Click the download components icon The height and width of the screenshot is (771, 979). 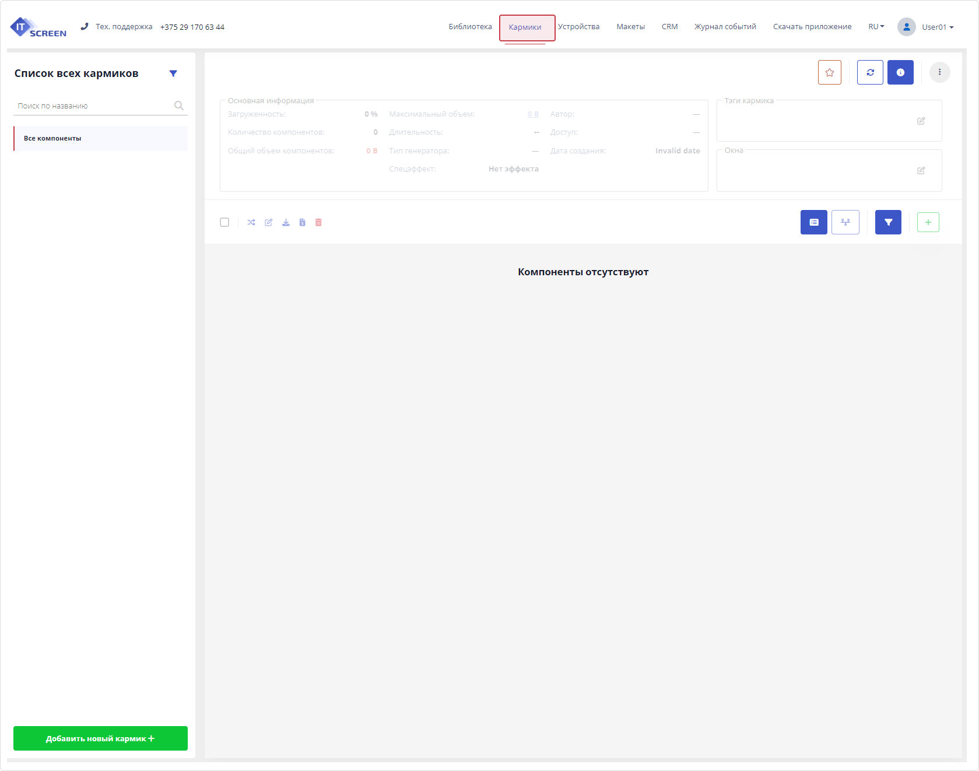[286, 222]
